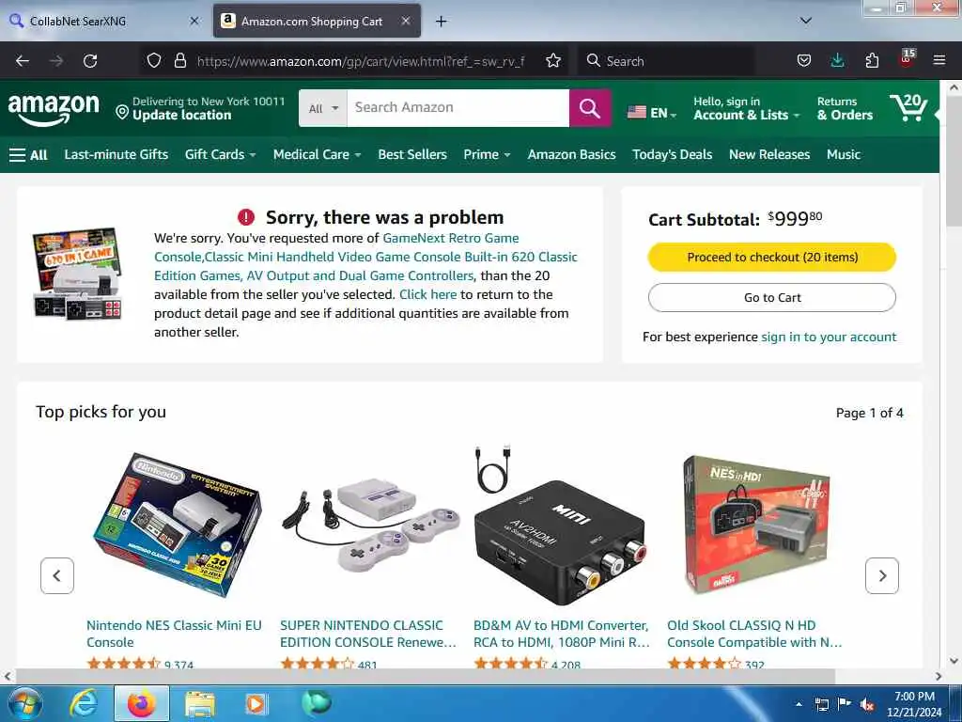Click the muted volume tray icon

867,705
